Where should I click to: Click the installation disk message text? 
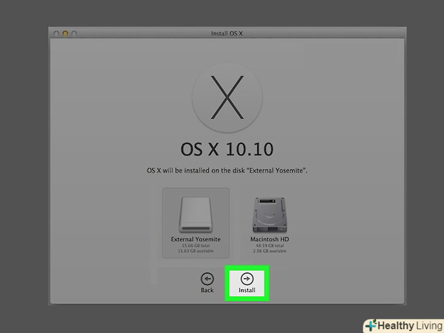(x=227, y=171)
